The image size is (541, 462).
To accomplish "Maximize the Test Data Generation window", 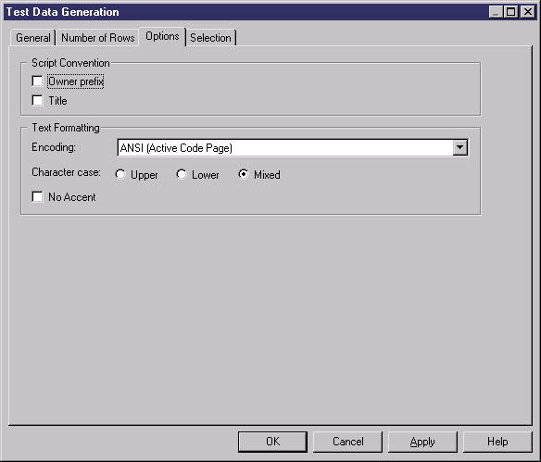I will coord(510,12).
